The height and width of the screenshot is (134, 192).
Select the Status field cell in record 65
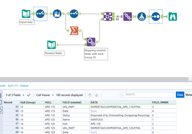(76, 115)
